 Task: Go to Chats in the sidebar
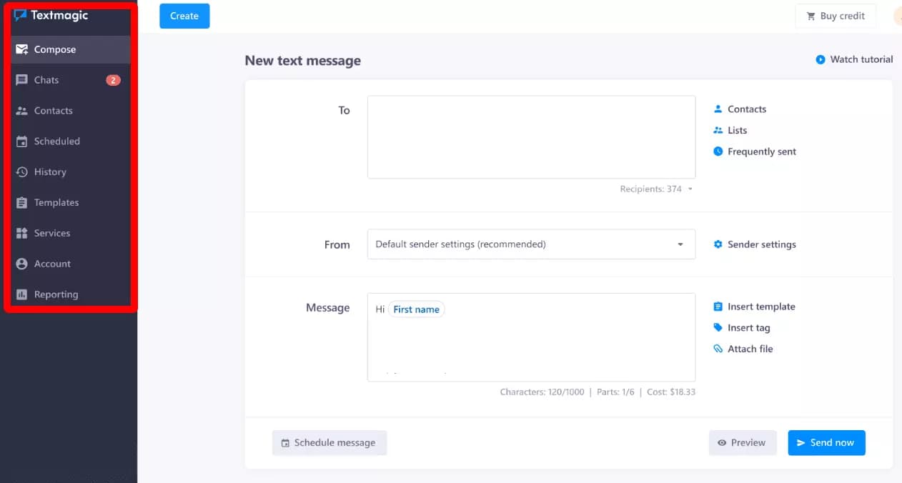pos(69,80)
